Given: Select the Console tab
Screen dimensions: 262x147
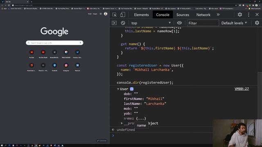Looking at the screenshot, I should tap(163, 15).
